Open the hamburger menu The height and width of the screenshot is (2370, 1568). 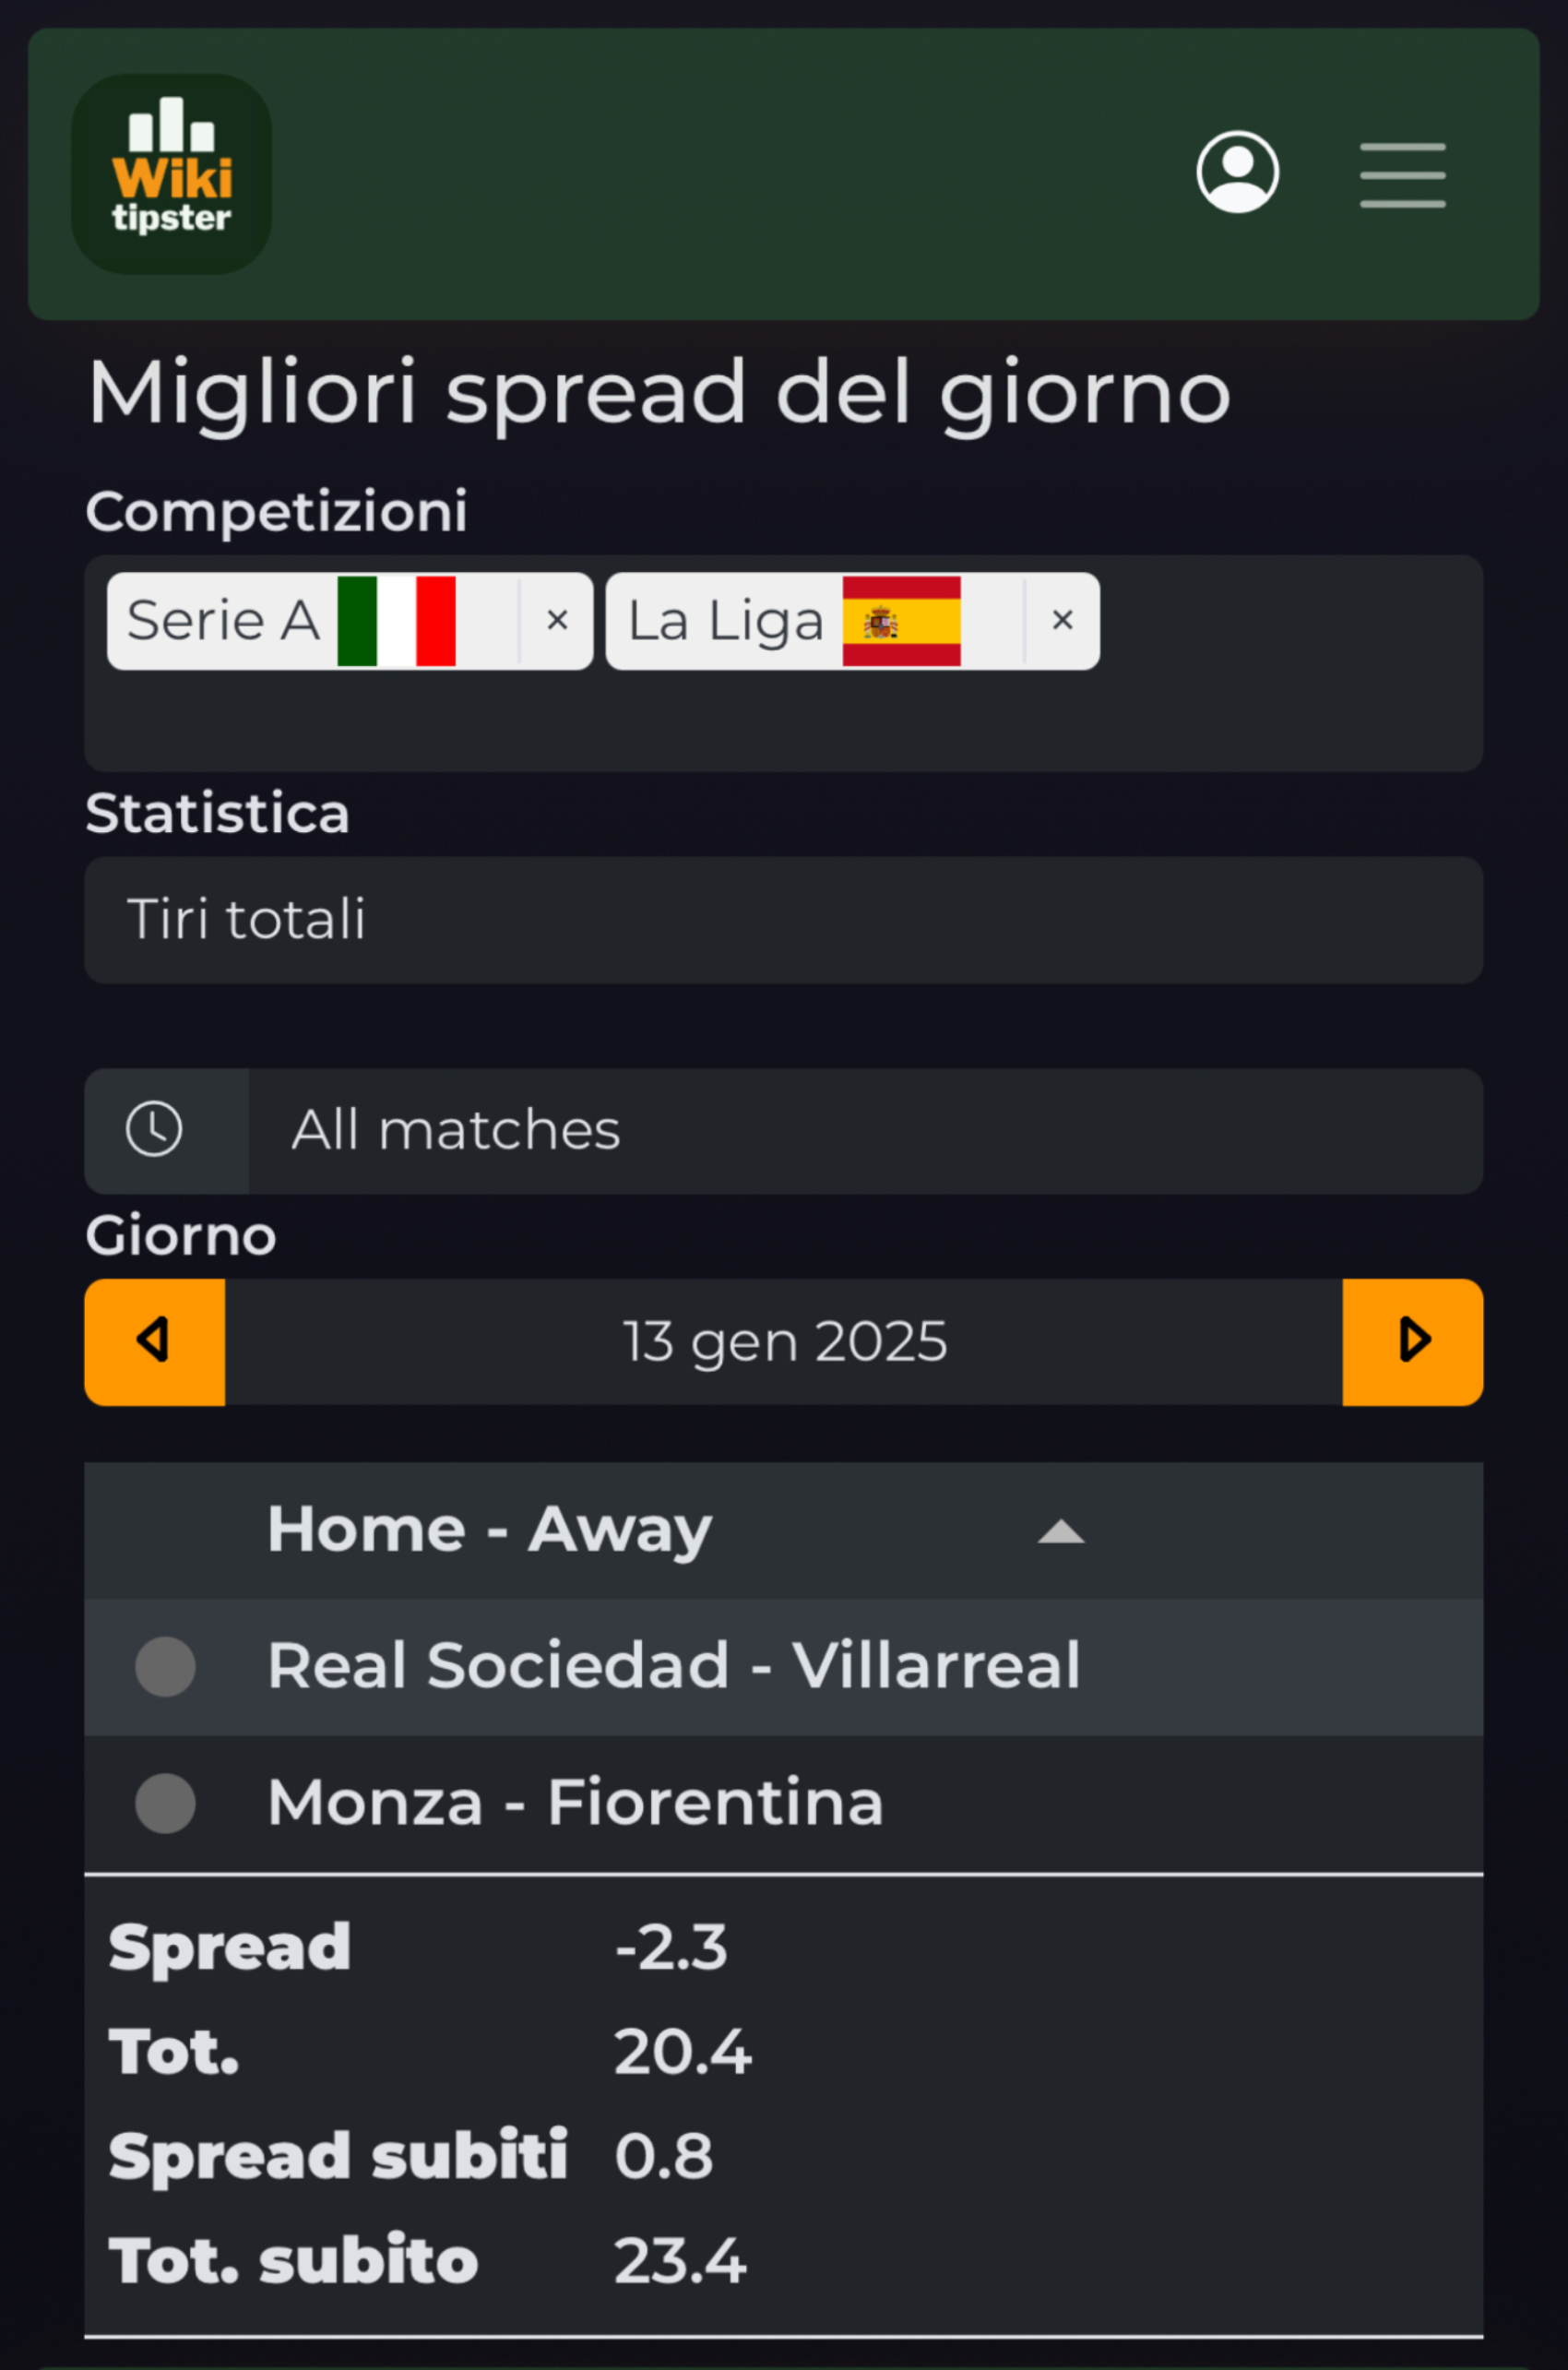(x=1402, y=175)
